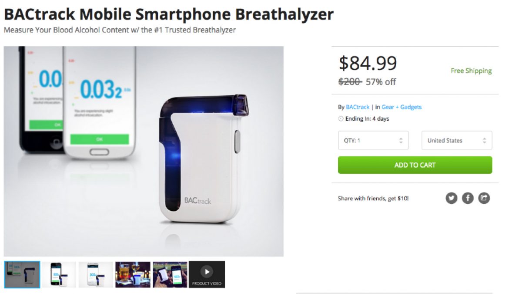Screen dimensions: 522x294
Task: Click the Free Shipping label
Action: click(471, 71)
